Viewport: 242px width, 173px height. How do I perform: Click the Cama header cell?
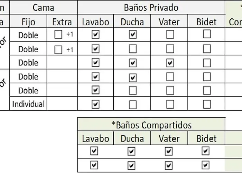pyautogui.click(x=44, y=7)
